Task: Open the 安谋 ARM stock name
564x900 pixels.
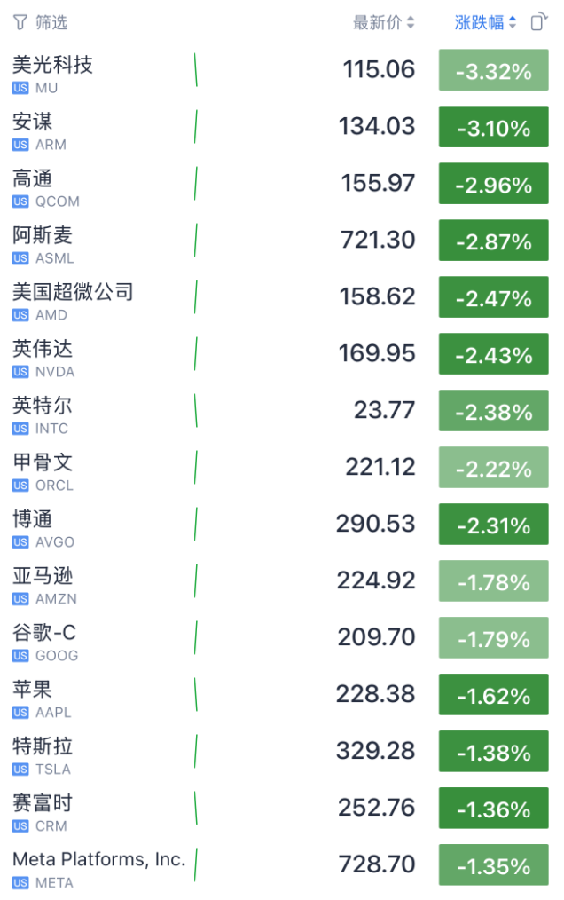Action: pyautogui.click(x=33, y=122)
